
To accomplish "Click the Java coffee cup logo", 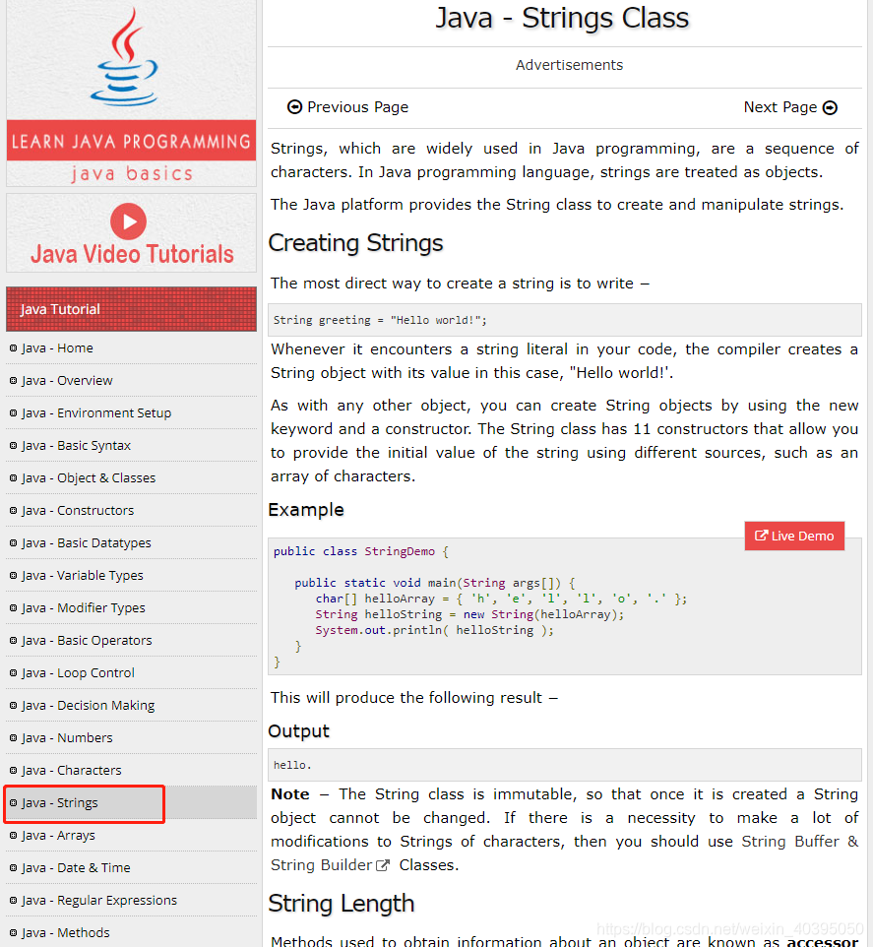I will pyautogui.click(x=125, y=57).
